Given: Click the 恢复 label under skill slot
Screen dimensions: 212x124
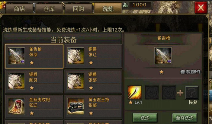Looking at the screenshot, I should [x=193, y=102].
